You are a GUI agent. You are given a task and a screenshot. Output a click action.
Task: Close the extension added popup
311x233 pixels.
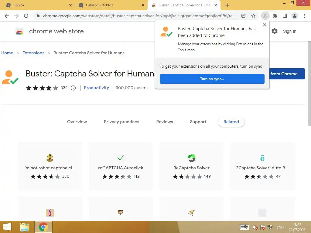pyautogui.click(x=265, y=25)
